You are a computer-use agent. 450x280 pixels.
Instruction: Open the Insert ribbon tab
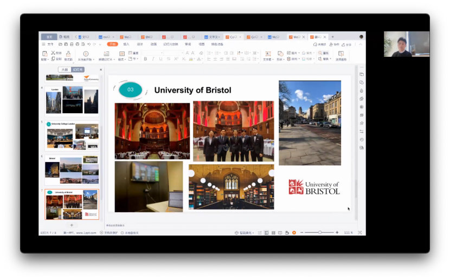pos(126,44)
